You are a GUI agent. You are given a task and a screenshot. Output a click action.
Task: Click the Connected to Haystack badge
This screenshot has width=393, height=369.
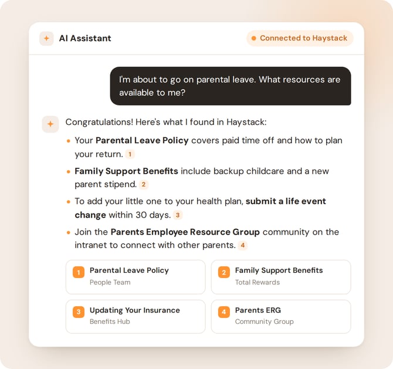pos(300,38)
